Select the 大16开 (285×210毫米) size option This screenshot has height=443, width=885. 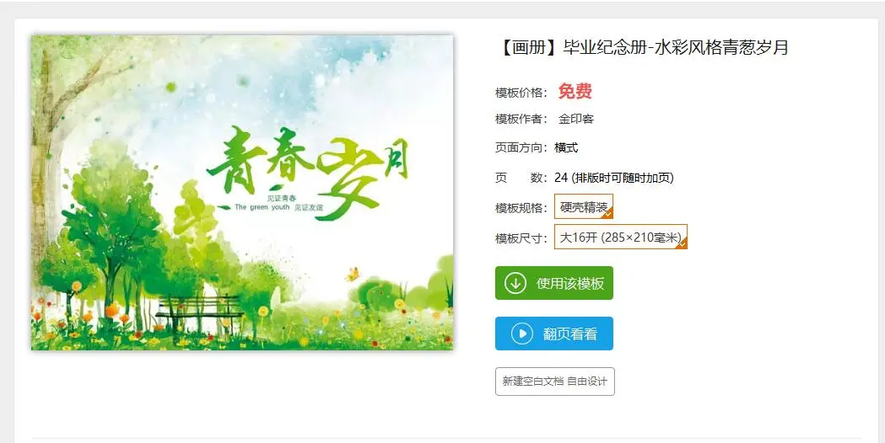click(x=621, y=237)
